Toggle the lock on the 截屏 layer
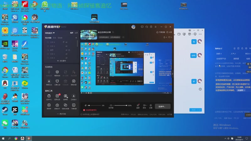The image size is (251, 141). (69, 50)
